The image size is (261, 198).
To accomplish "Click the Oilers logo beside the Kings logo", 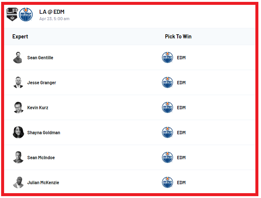I will click(x=26, y=15).
